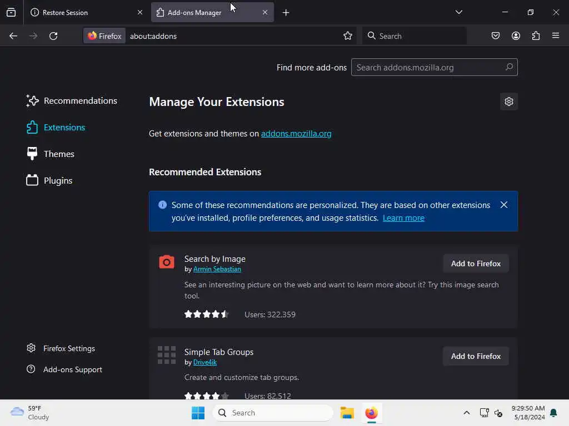Screen dimensions: 569x426
Task: Open the Windows Start menu
Action: click(198, 413)
